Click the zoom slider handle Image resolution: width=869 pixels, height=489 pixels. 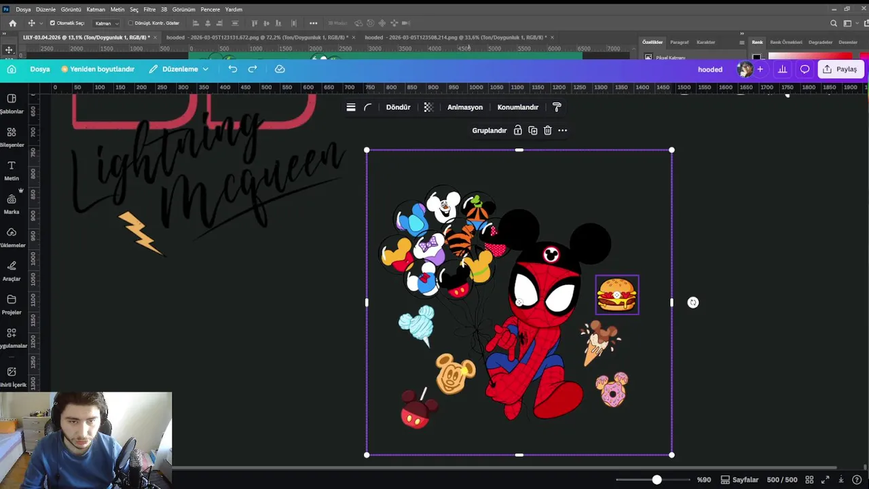coord(657,479)
